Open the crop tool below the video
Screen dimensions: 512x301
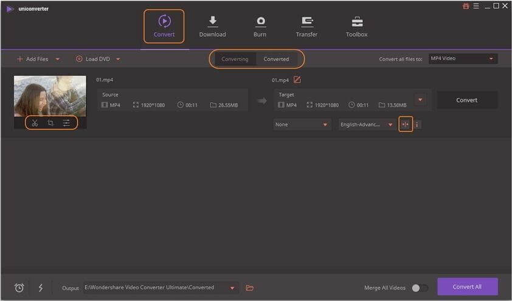pos(50,123)
